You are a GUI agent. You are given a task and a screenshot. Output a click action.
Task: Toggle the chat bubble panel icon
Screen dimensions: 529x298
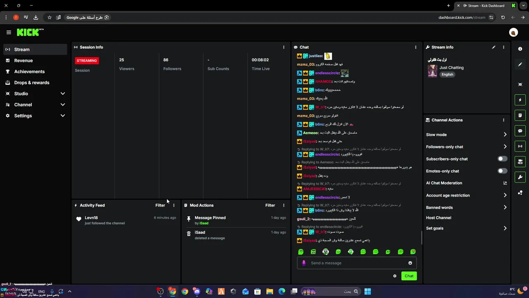point(520,131)
